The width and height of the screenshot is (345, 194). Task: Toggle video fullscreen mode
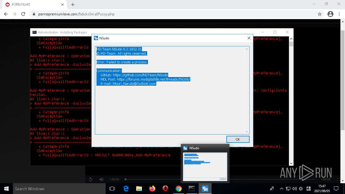[339, 179]
